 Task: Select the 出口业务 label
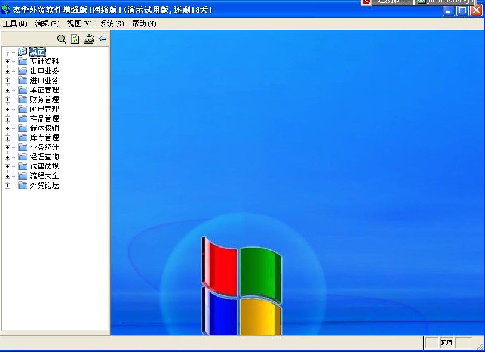point(44,71)
